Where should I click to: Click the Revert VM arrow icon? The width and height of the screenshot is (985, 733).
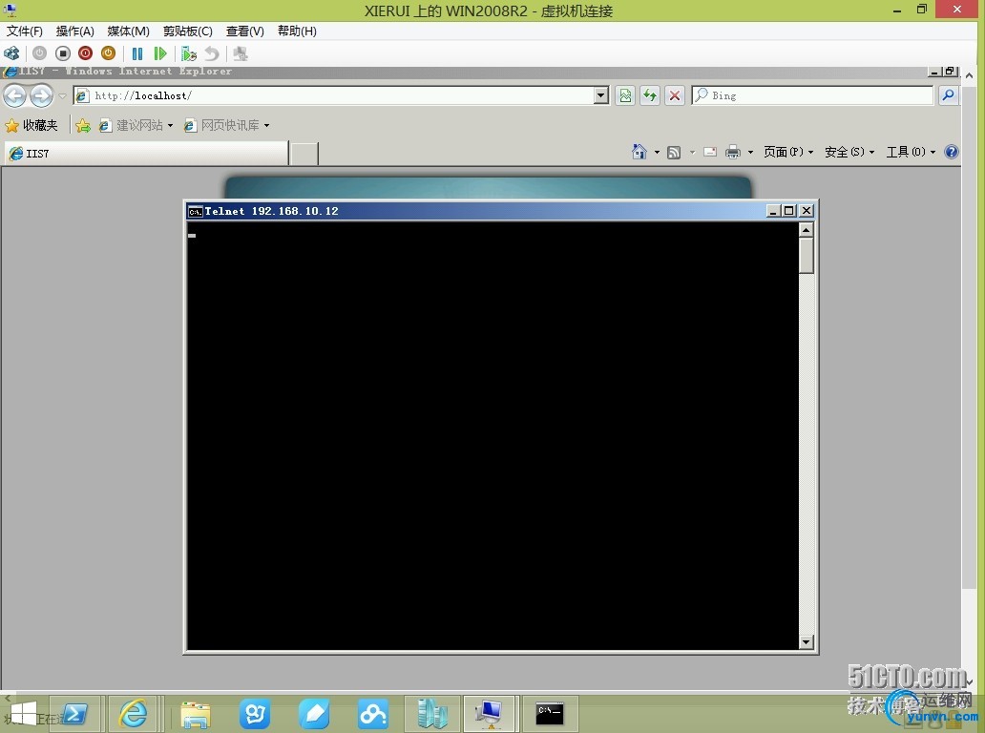tap(212, 53)
